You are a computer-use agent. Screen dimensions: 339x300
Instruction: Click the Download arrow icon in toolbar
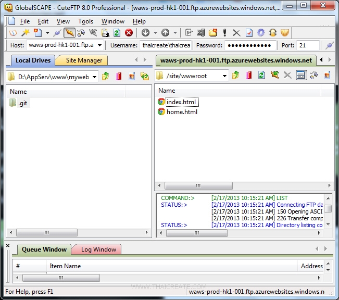tap(146, 33)
